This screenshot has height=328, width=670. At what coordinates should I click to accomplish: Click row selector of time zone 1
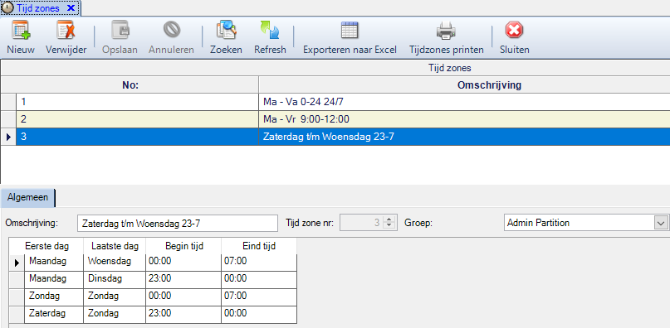[8, 102]
